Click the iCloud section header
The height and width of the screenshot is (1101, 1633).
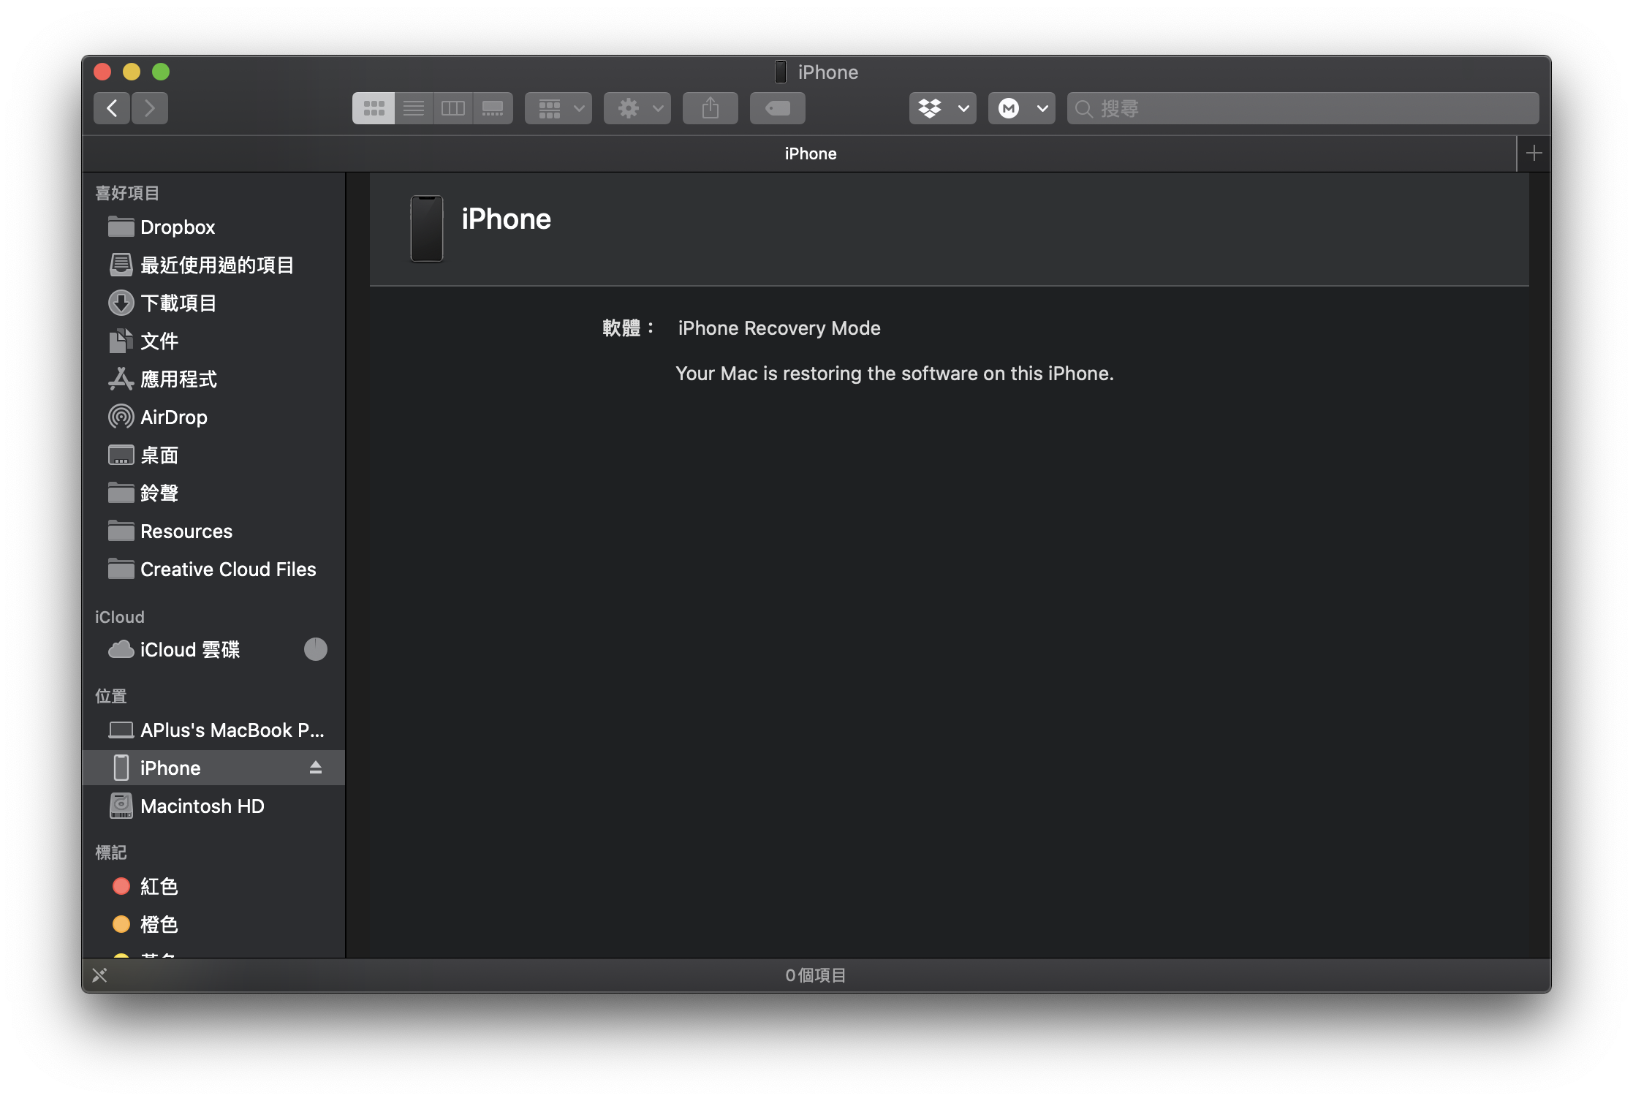coord(120,617)
